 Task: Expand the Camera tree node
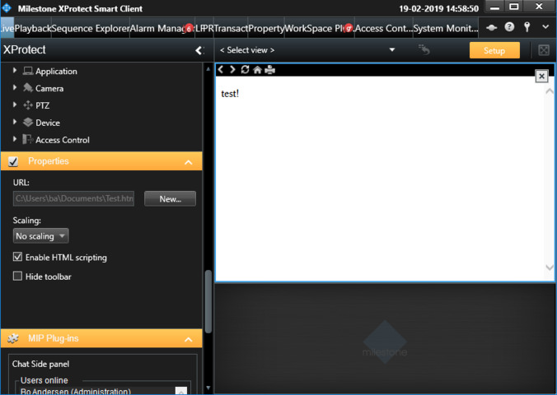click(x=15, y=88)
